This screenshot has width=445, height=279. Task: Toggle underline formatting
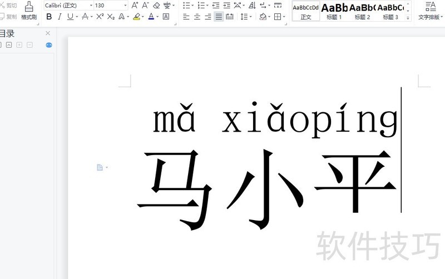[x=70, y=17]
